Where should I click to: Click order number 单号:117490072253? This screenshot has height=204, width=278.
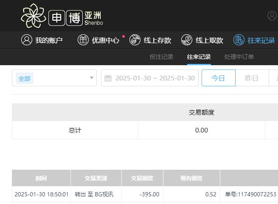(x=250, y=194)
